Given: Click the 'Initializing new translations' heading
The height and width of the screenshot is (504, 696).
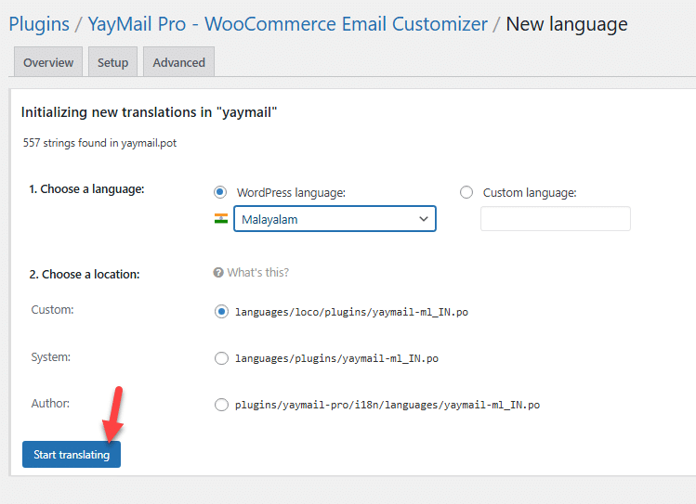Looking at the screenshot, I should pyautogui.click(x=149, y=112).
